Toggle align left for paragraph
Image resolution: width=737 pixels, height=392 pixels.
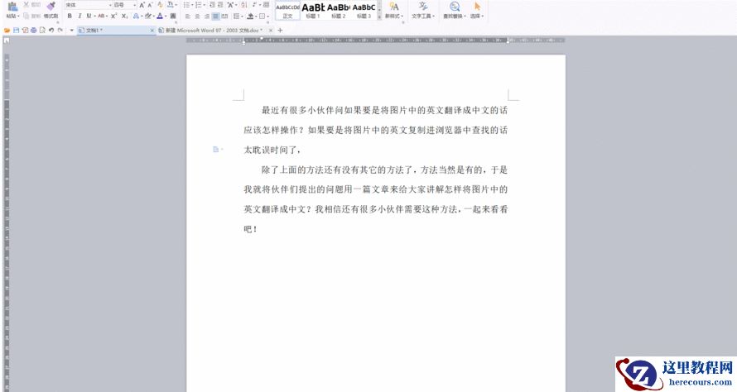click(187, 16)
